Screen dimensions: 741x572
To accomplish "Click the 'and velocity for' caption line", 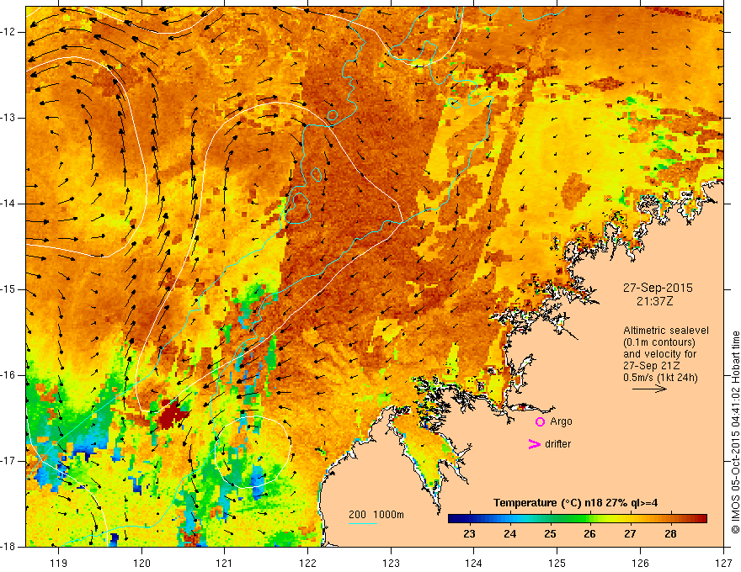I will tap(659, 354).
